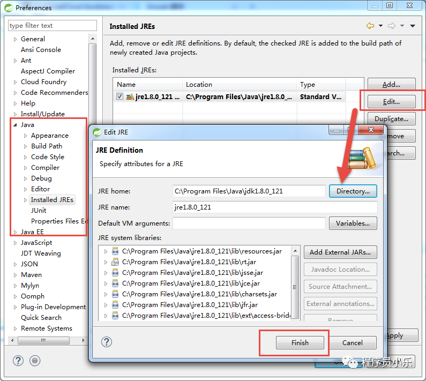Select Ansi Console in the tree
Viewport: 426px width, 381px height.
(x=41, y=50)
